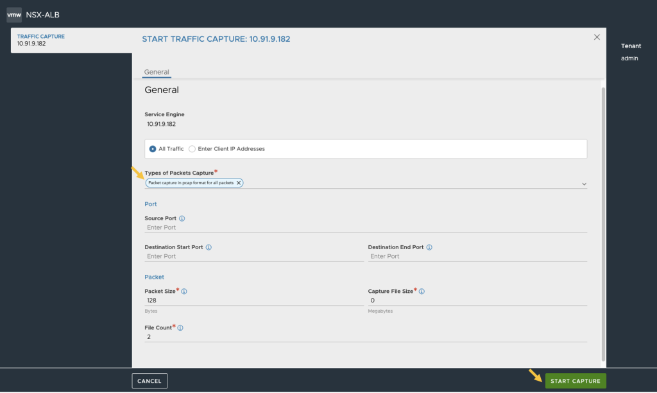Screen dimensions: 657x393
Task: Click the VMware logo icon
Action: click(14, 14)
